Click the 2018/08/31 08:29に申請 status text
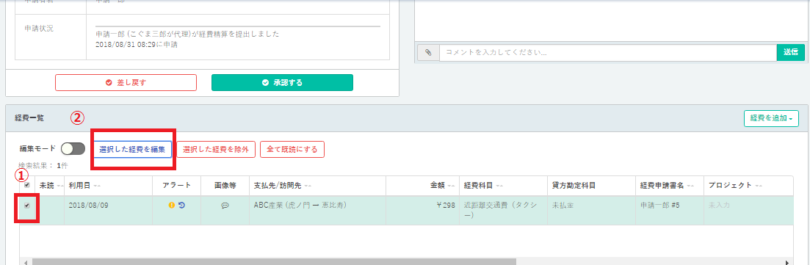Image resolution: width=810 pixels, height=265 pixels. pos(136,45)
